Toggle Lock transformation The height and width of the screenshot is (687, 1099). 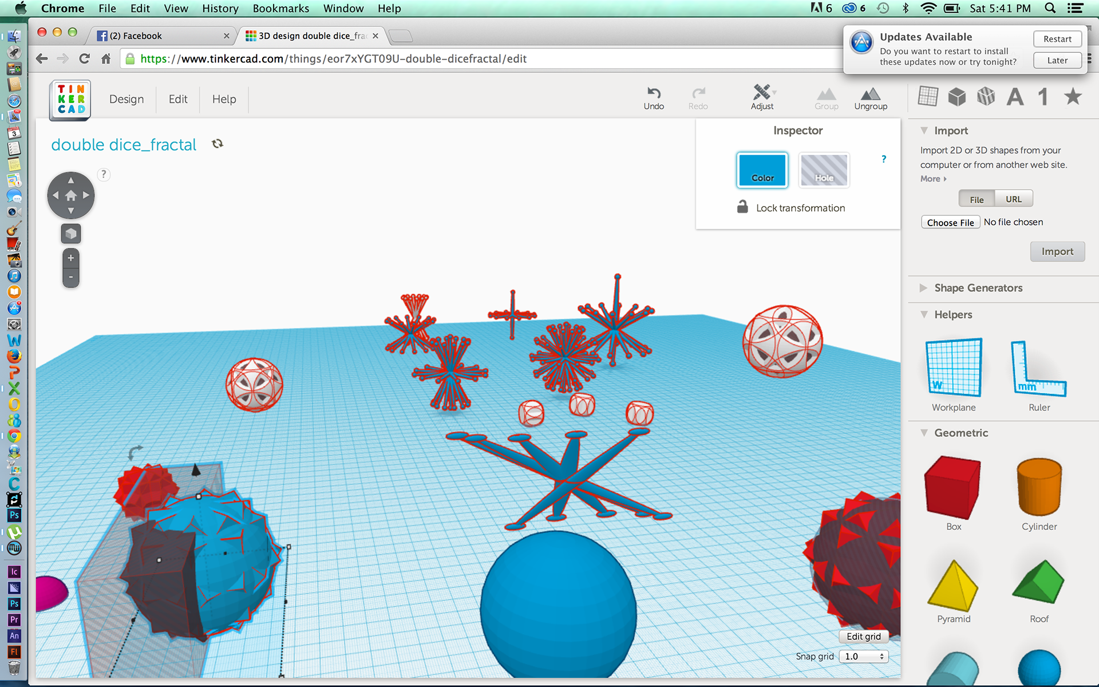791,207
